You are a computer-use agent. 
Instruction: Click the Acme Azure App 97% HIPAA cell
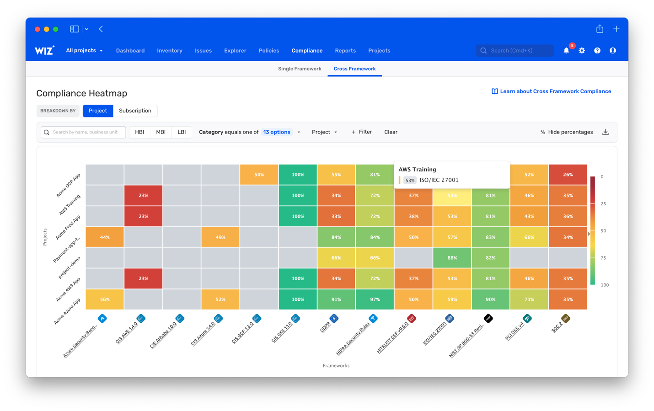(375, 299)
